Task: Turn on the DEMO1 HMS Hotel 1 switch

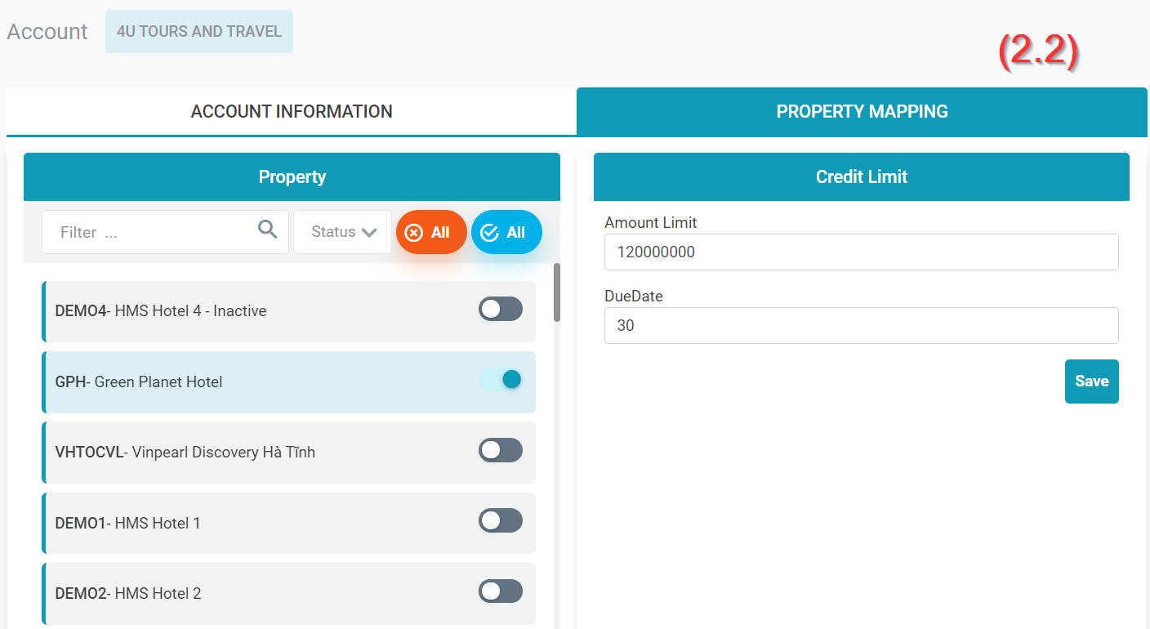Action: (500, 520)
